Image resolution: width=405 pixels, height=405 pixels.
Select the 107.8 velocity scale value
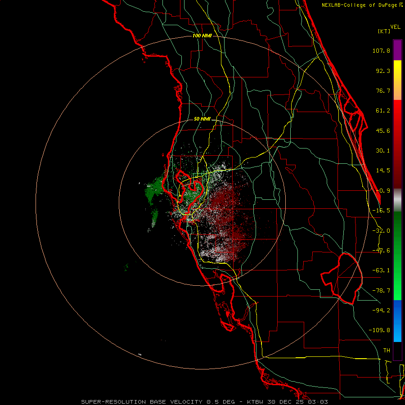pos(381,50)
